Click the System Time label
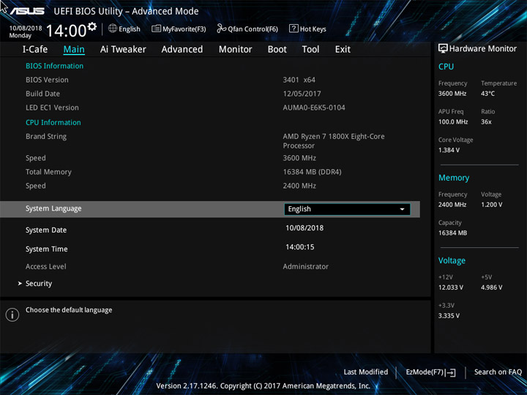 [46, 249]
